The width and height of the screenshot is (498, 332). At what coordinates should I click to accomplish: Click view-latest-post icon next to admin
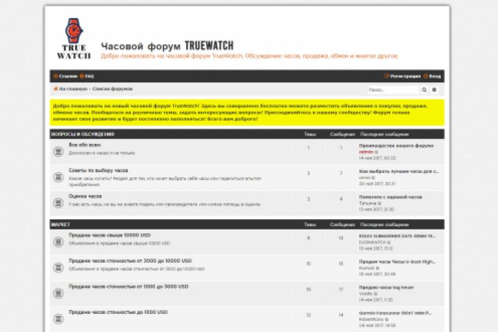[x=377, y=152]
